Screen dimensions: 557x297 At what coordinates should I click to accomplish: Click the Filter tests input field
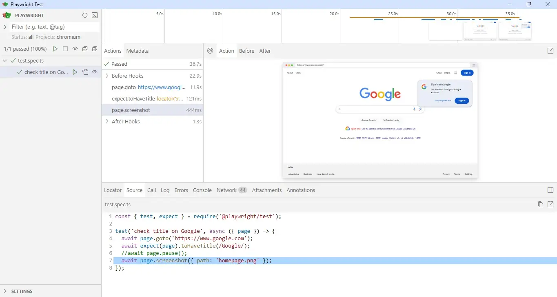click(x=55, y=27)
